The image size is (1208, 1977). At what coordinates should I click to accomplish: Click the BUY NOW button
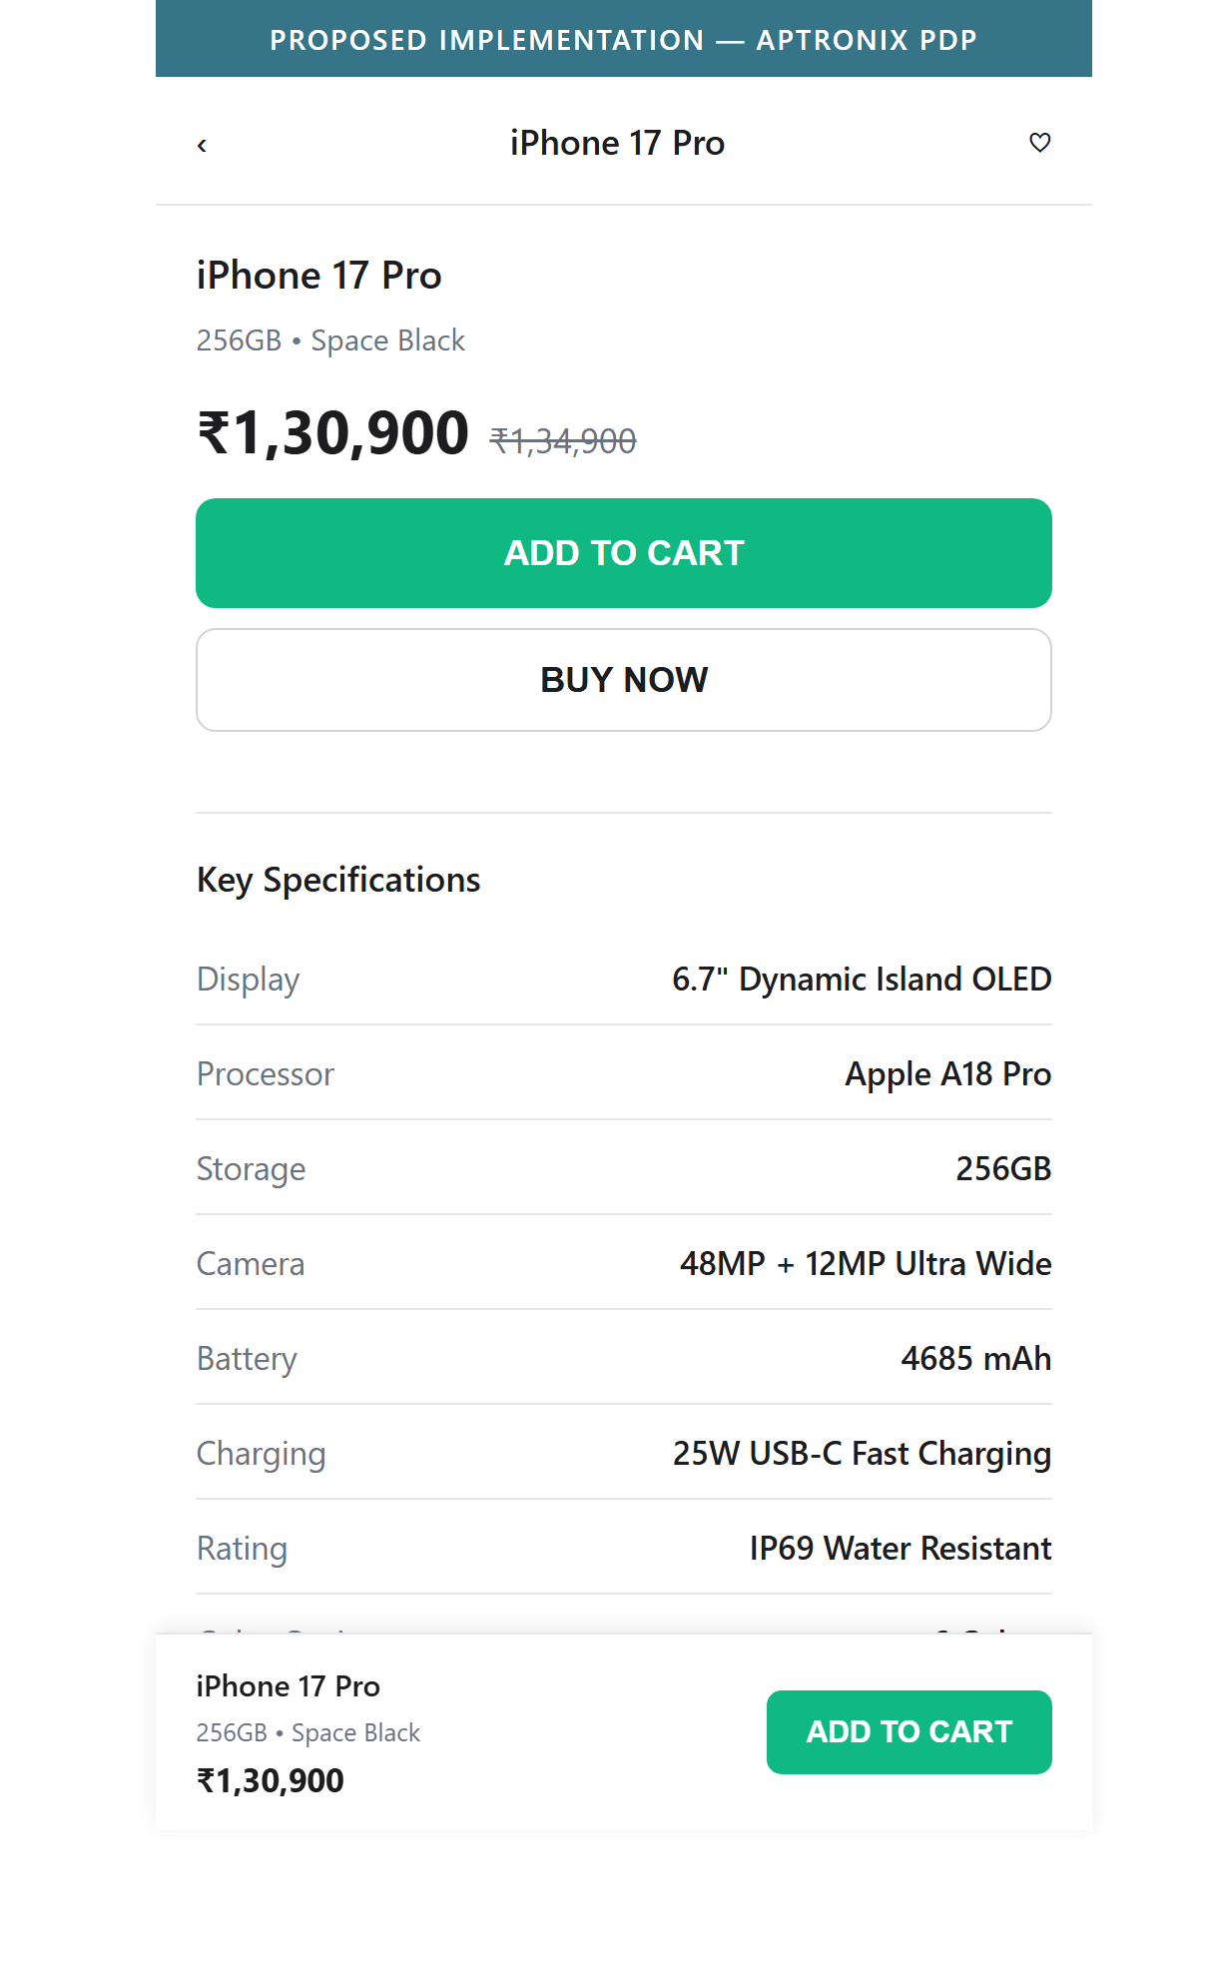(624, 680)
